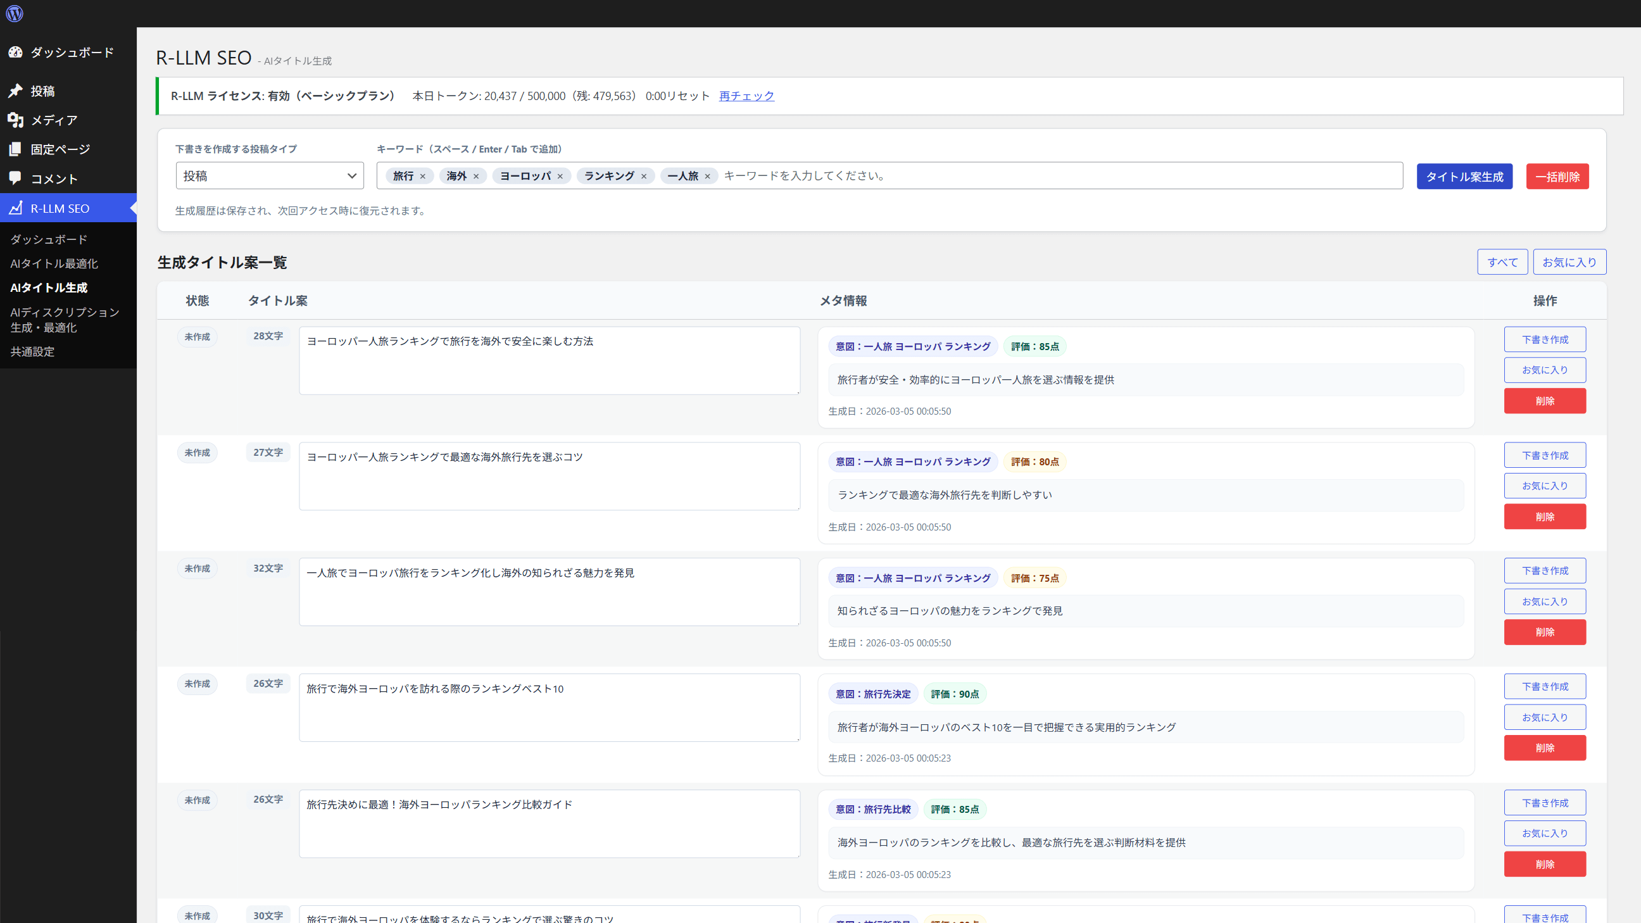Click the pages icon beside 固定ページ

pyautogui.click(x=16, y=149)
